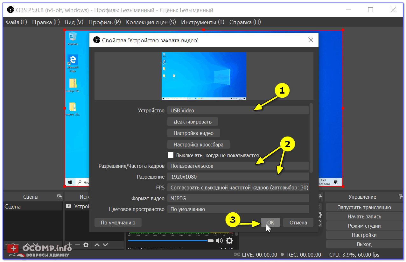This screenshot has width=406, height=262.
Task: Pop out the Управление panel using its dock icon
Action: (400, 197)
